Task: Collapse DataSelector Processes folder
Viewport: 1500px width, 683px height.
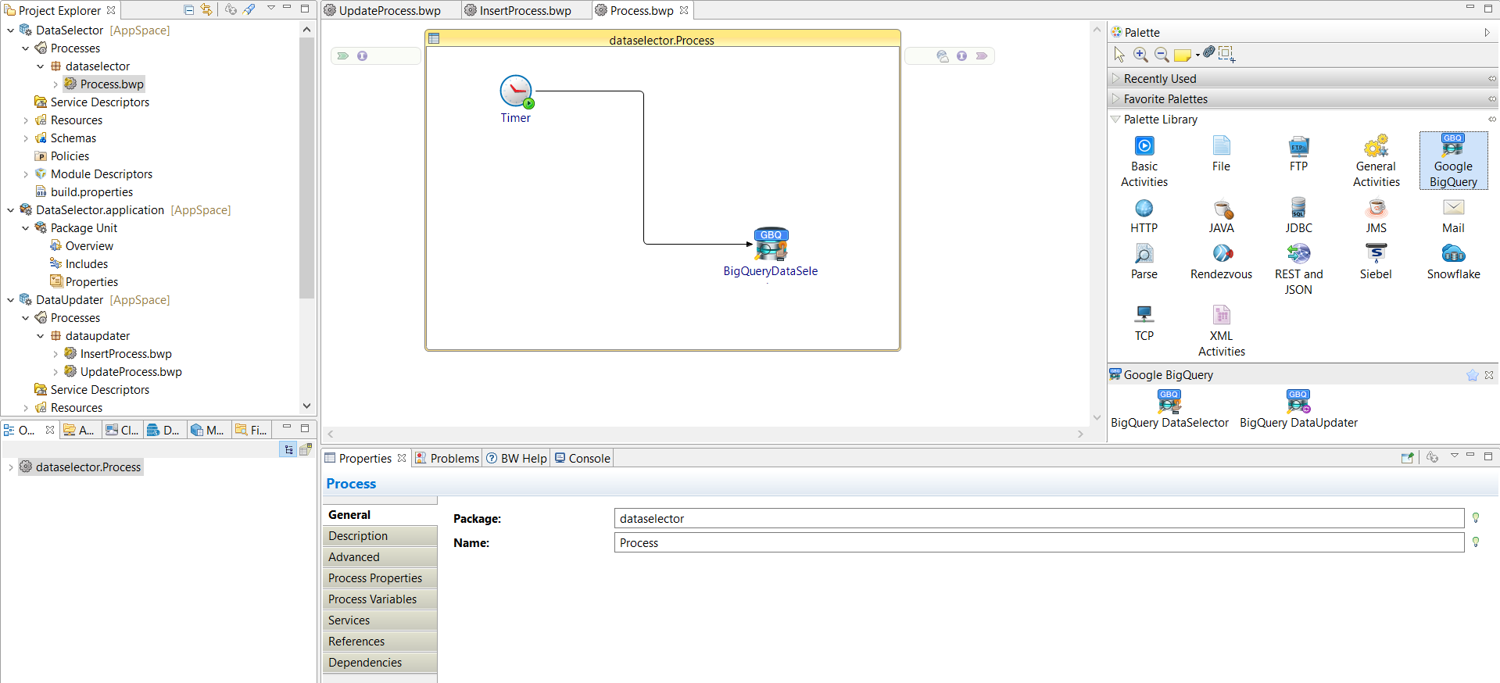Action: click(26, 48)
